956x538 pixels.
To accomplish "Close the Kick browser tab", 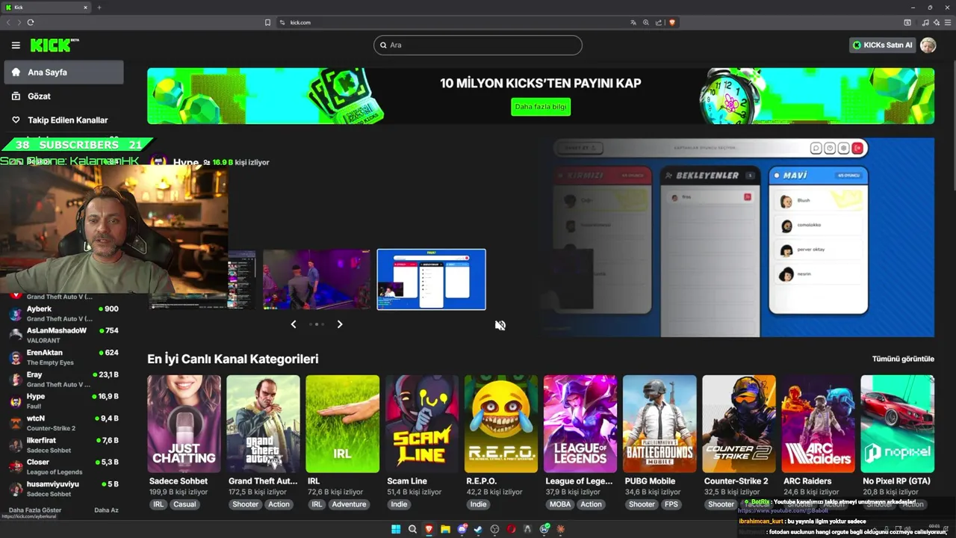I will tap(85, 7).
